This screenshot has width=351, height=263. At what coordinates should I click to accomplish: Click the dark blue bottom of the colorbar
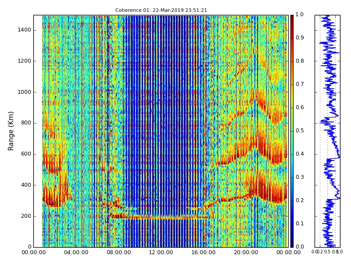[292, 244]
